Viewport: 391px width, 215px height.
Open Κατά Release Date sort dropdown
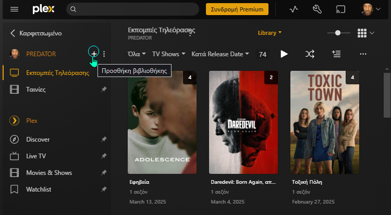[x=220, y=54]
